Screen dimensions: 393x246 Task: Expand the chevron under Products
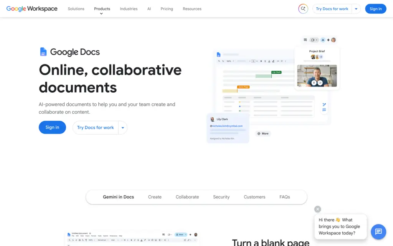pyautogui.click(x=101, y=14)
